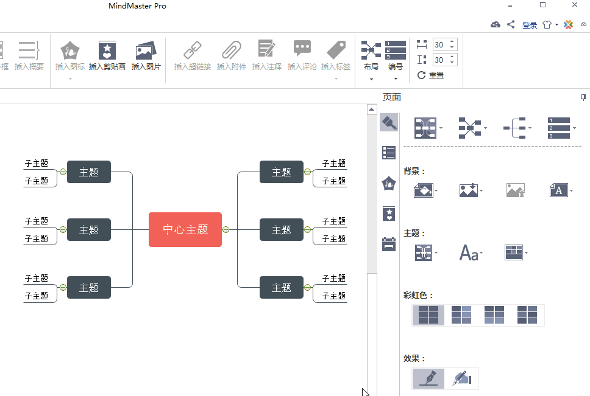This screenshot has width=590, height=396.
Task: Select the pen line effect
Action: click(428, 378)
